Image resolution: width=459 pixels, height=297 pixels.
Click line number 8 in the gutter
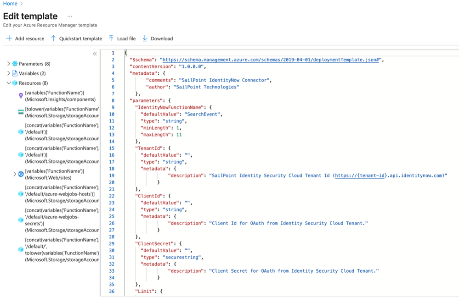[x=113, y=100]
